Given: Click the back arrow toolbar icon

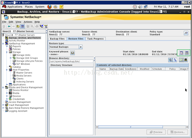Looking at the screenshot, I should pos(9,26).
